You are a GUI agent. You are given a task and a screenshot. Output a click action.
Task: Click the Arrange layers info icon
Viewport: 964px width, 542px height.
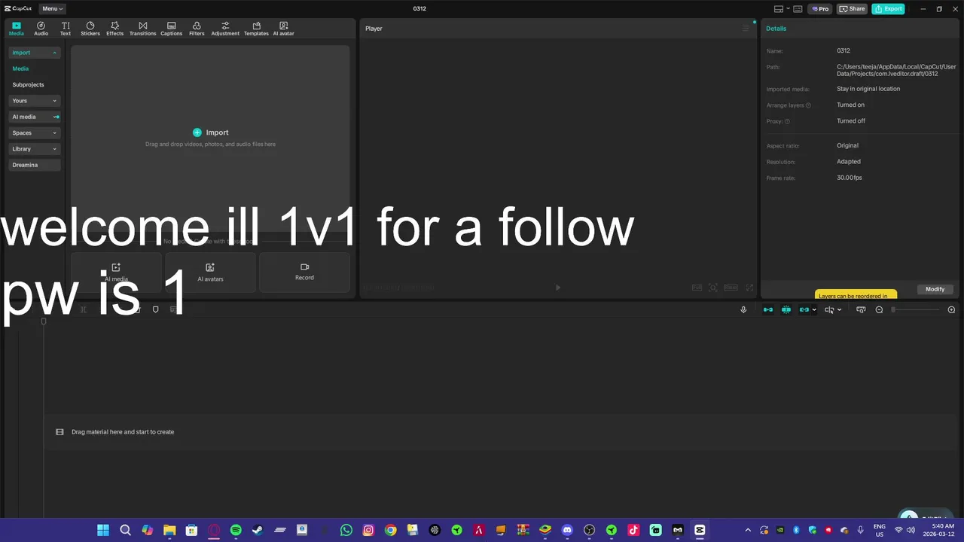809,105
